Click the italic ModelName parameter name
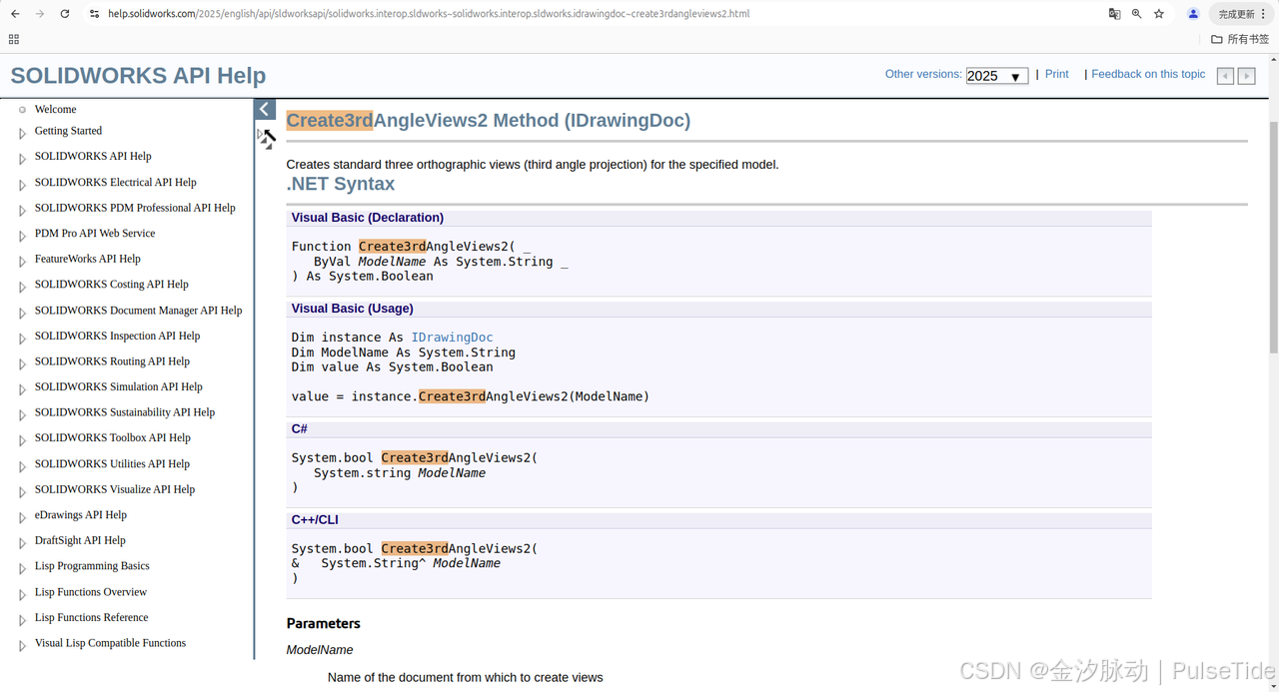1279x692 pixels. pyautogui.click(x=320, y=650)
